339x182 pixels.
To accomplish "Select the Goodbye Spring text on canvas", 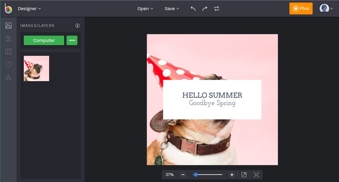I will tap(212, 103).
